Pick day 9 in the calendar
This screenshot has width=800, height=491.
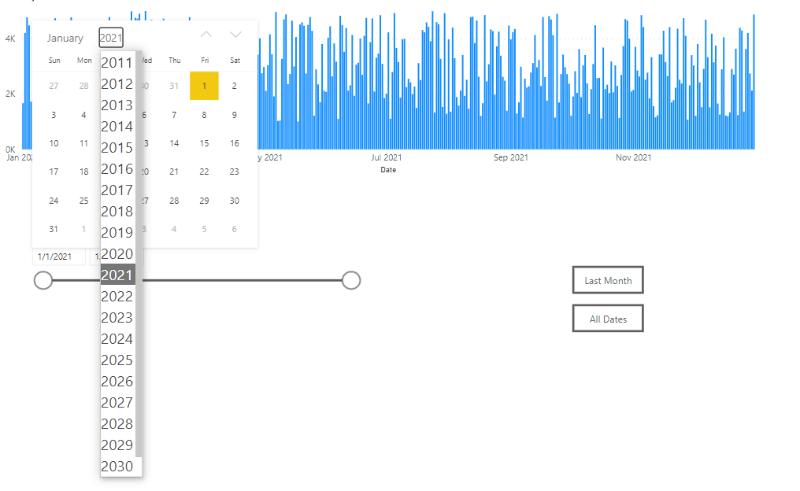coord(234,115)
